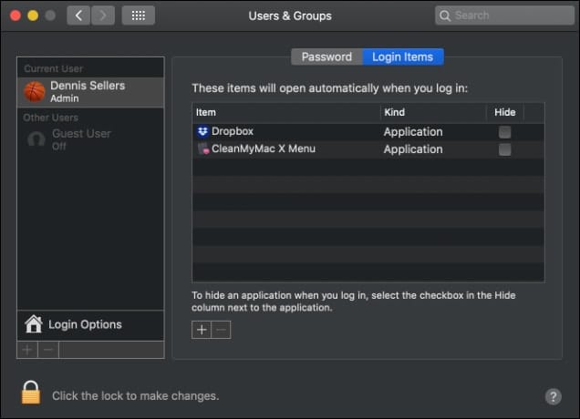Open the help question mark button
Screen dimensions: 580x419
click(x=553, y=396)
